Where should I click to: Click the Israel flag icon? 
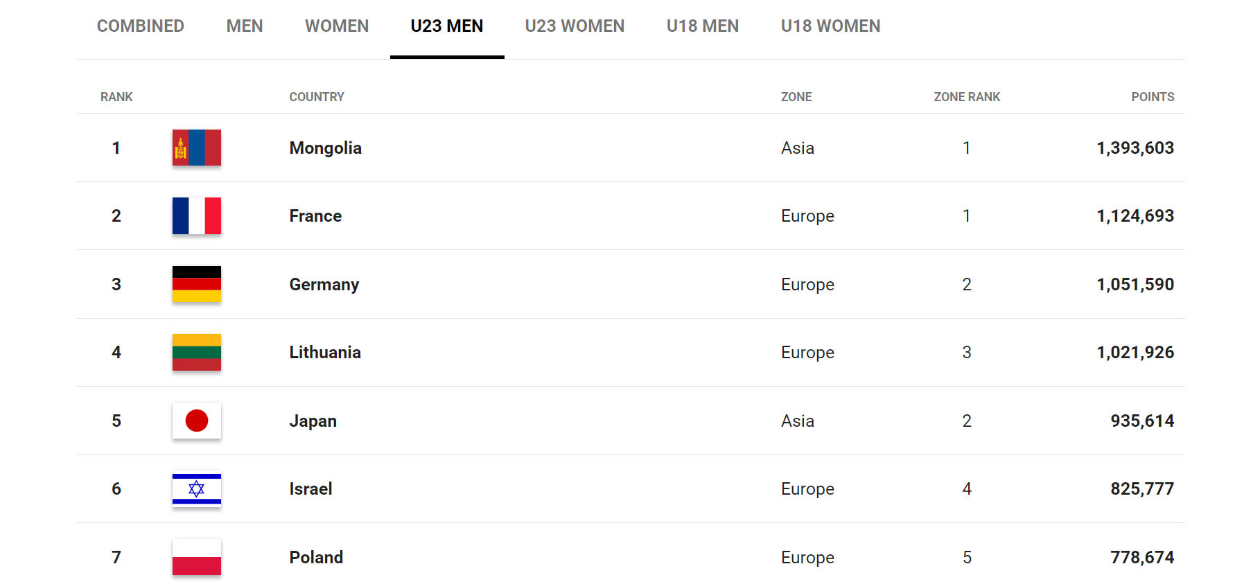pyautogui.click(x=197, y=489)
